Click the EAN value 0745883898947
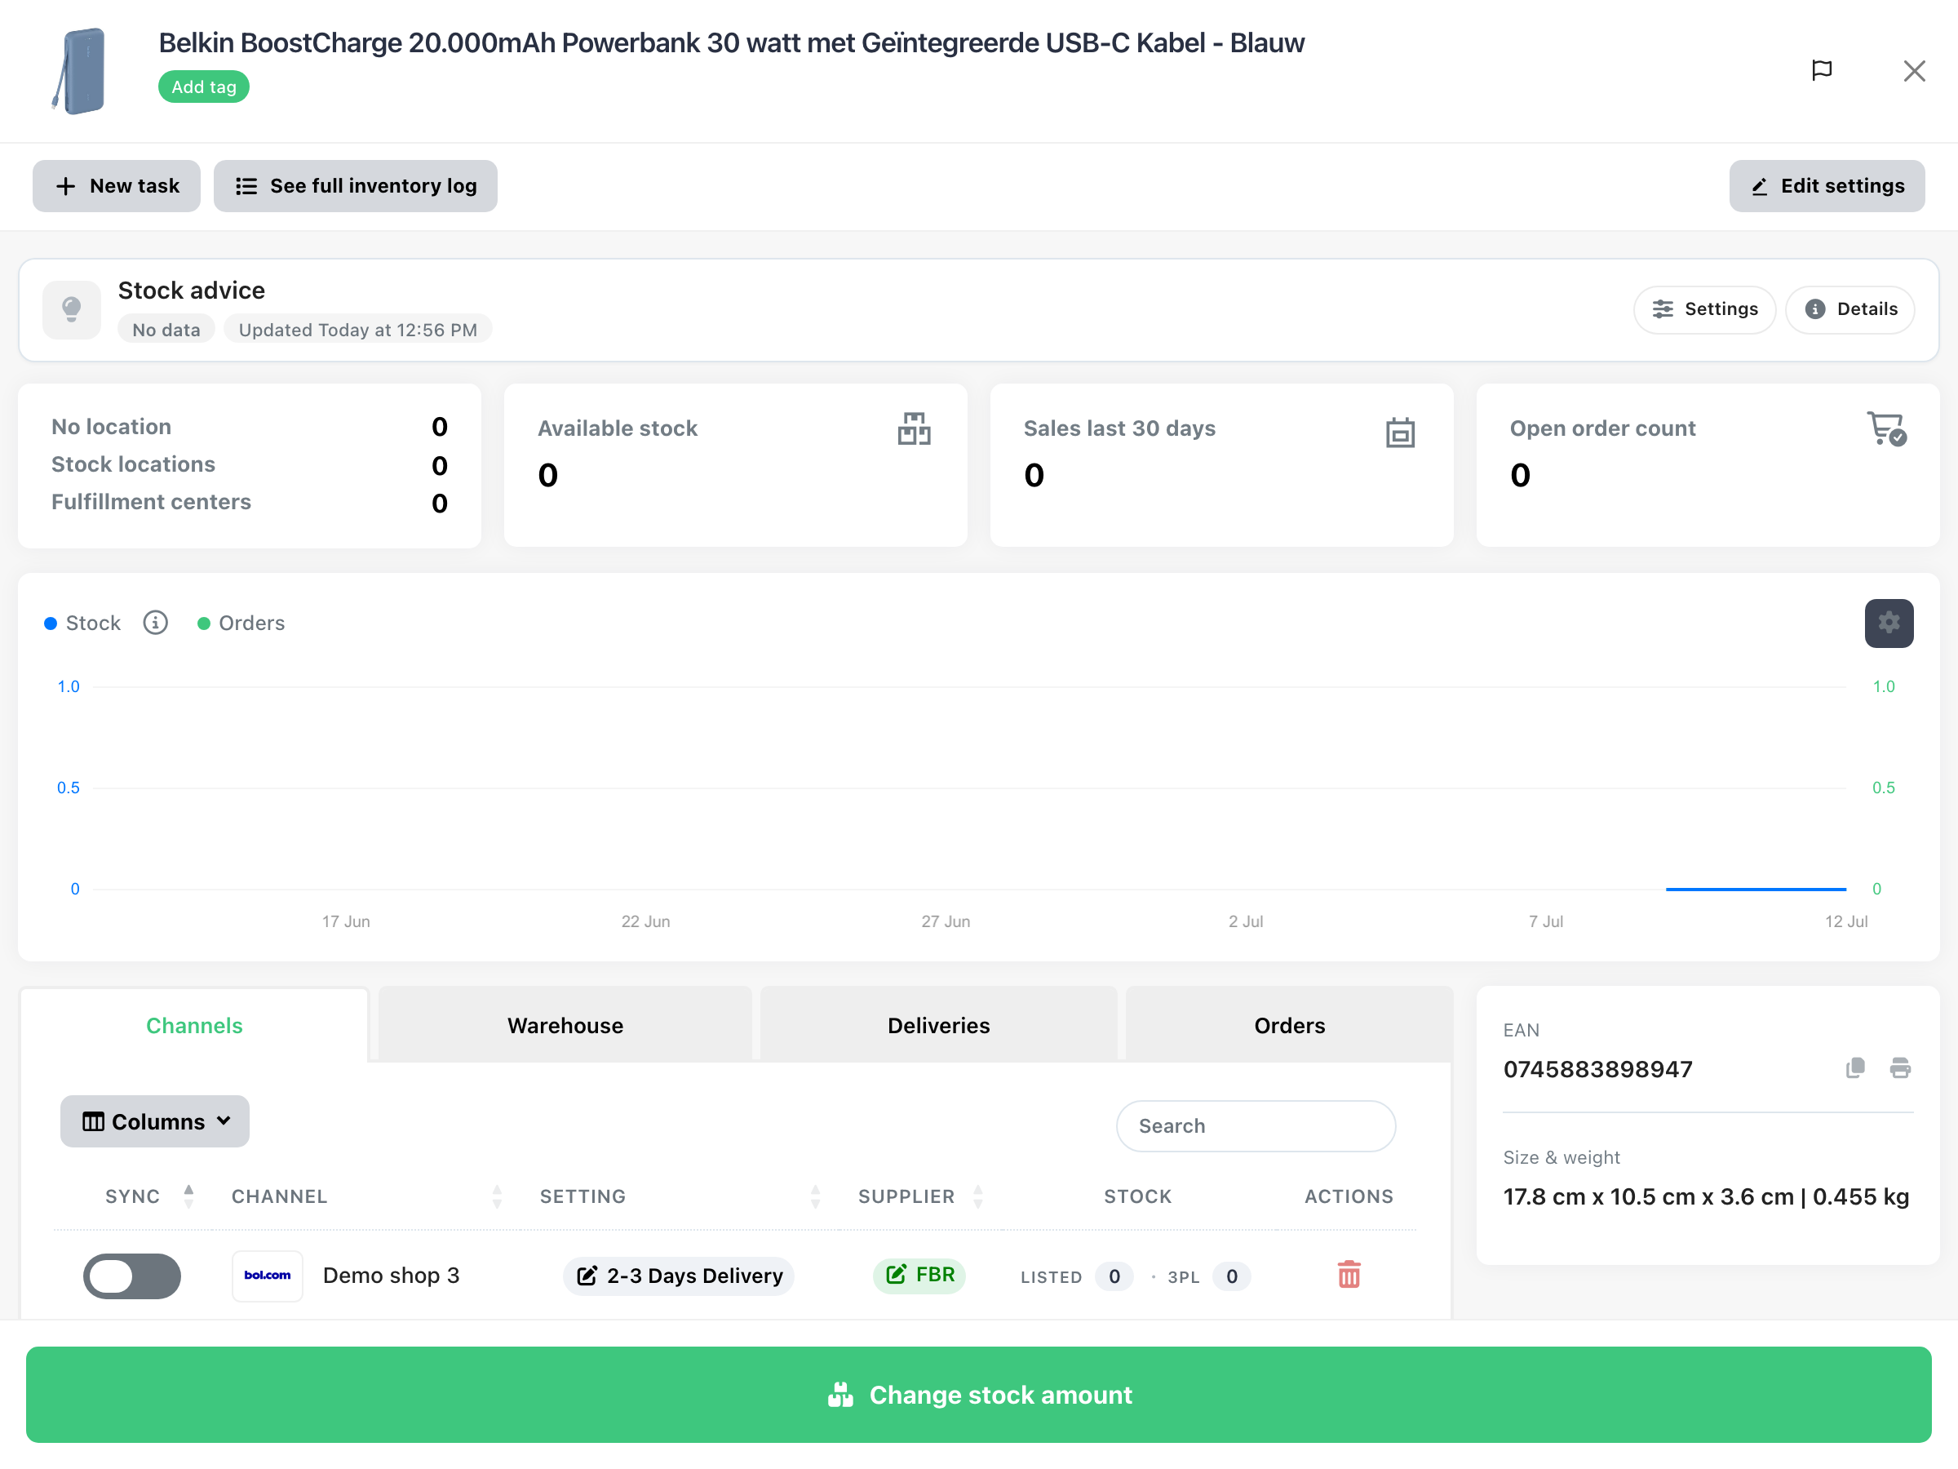The width and height of the screenshot is (1958, 1469). pyautogui.click(x=1597, y=1070)
